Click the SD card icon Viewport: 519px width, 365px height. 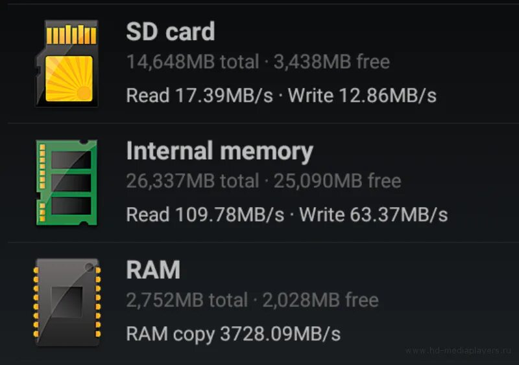66,63
